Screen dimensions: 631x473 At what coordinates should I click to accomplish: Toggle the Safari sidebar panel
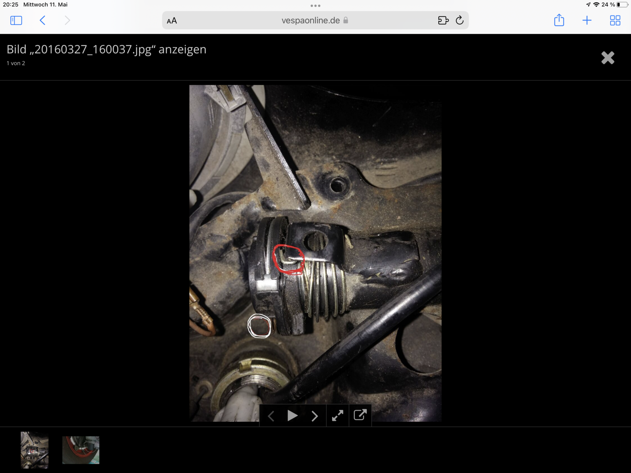point(16,20)
